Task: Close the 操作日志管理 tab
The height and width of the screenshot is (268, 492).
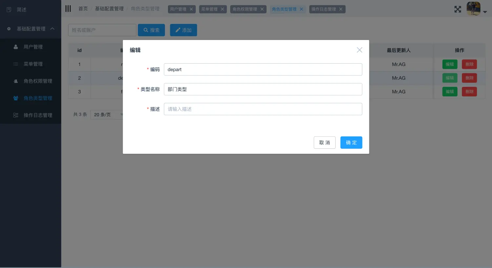Action: point(341,9)
